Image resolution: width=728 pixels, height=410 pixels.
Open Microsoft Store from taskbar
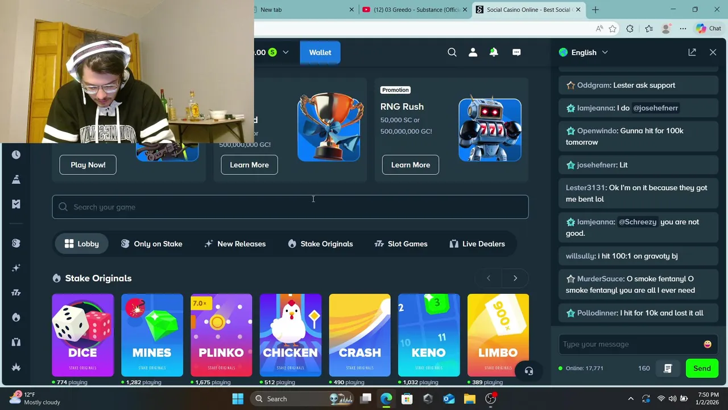point(407,399)
